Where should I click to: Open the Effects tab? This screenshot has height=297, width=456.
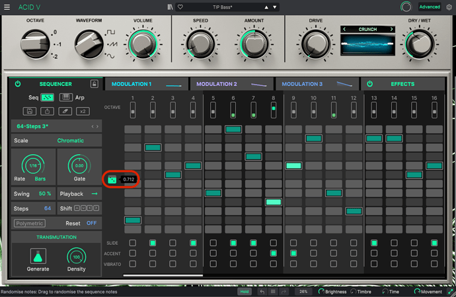[402, 84]
